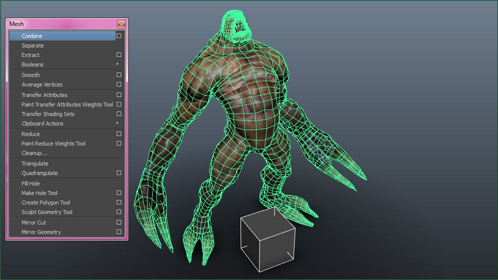Select the Make Hole Tool entry
The height and width of the screenshot is (280, 498).
coord(40,193)
